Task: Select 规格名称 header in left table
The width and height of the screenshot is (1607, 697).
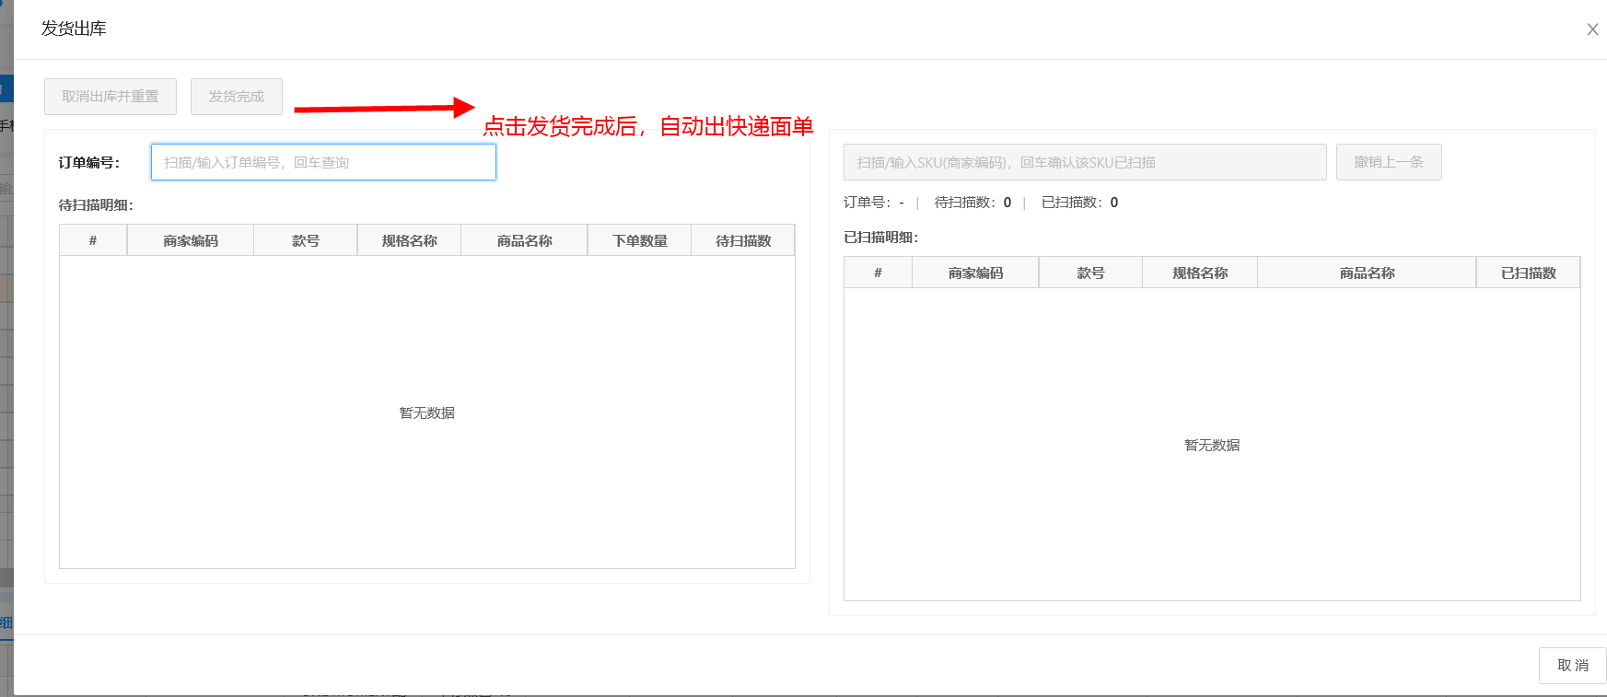Action: pyautogui.click(x=409, y=240)
